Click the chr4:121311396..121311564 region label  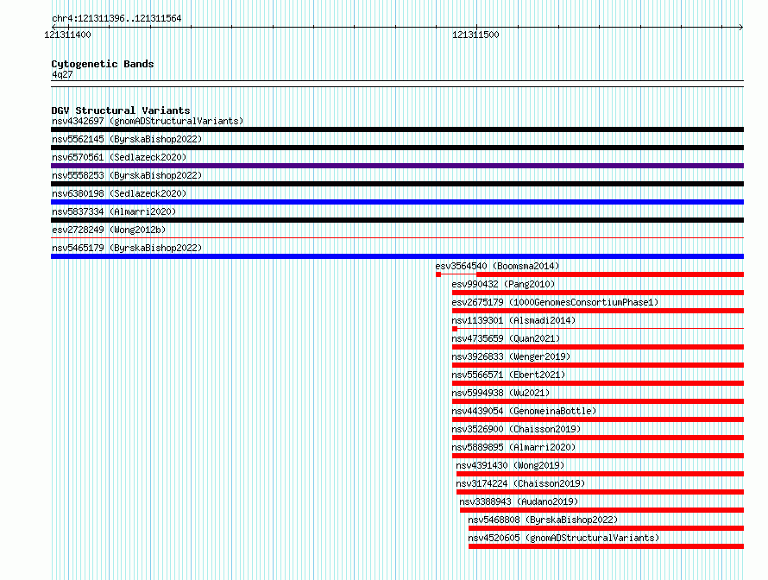[x=116, y=19]
